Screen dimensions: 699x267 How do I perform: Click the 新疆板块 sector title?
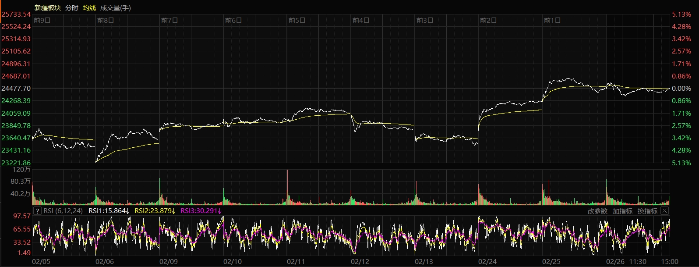coord(48,8)
